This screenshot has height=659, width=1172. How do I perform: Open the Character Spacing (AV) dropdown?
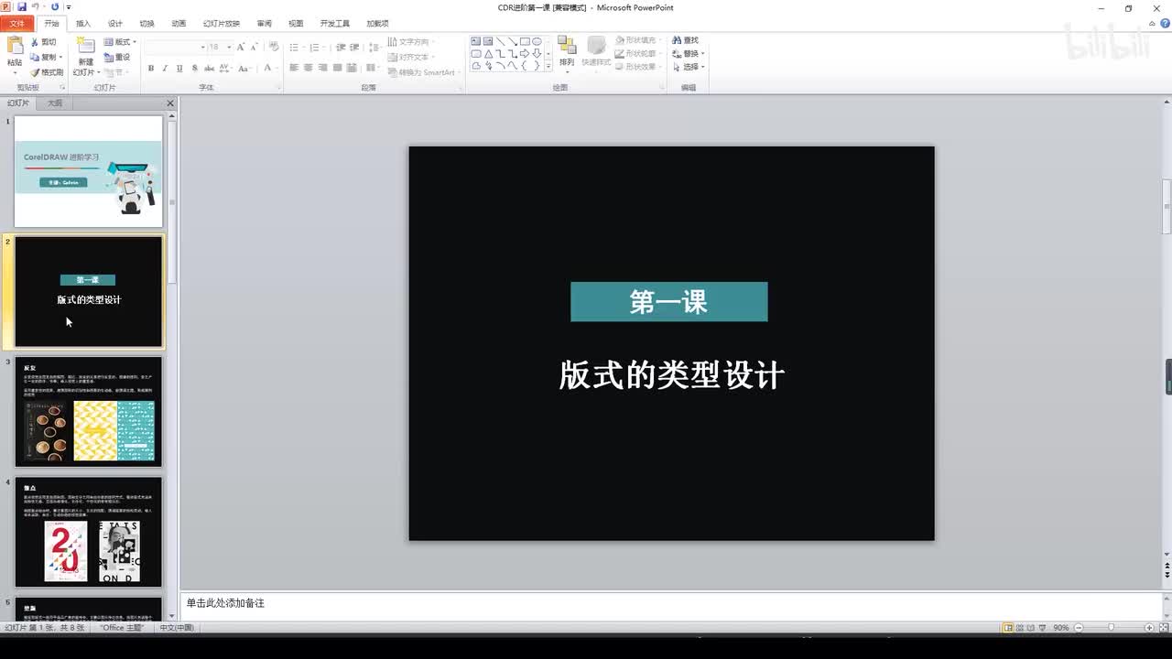point(225,68)
